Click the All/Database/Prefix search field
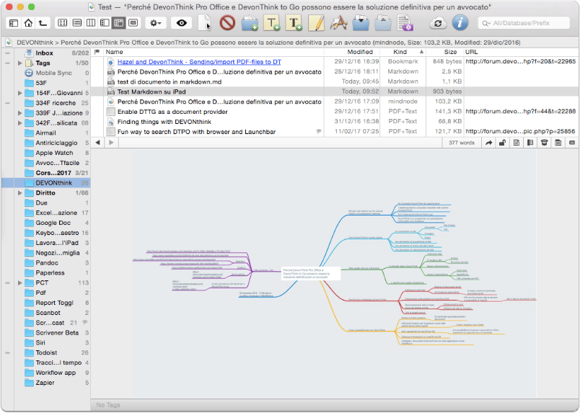The width and height of the screenshot is (580, 413). pos(524,23)
